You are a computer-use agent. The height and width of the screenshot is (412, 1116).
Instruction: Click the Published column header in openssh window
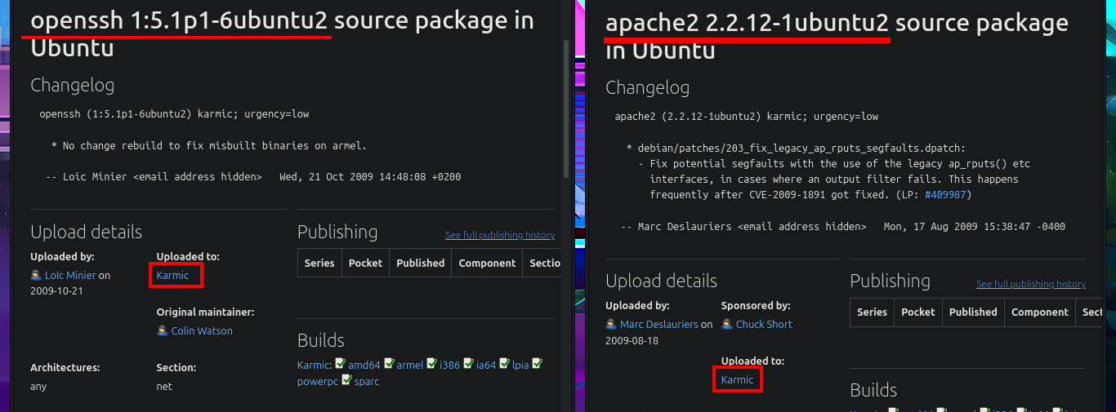click(421, 263)
